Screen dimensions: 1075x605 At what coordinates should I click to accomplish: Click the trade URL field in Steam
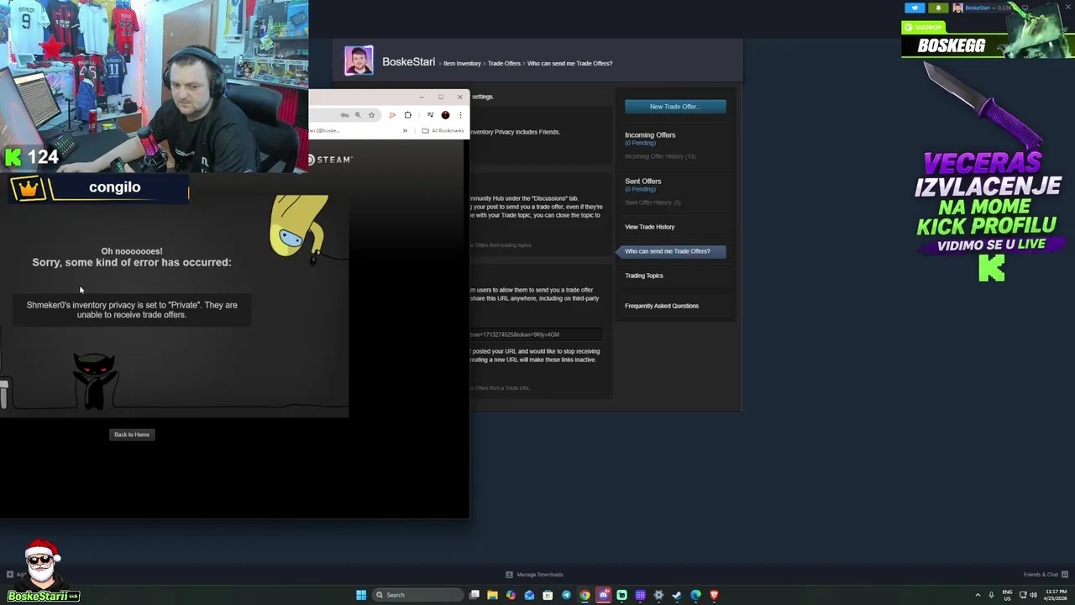point(536,334)
